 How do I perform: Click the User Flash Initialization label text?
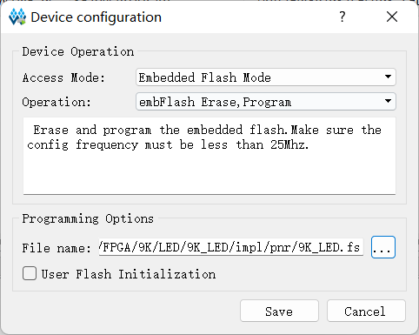129,274
